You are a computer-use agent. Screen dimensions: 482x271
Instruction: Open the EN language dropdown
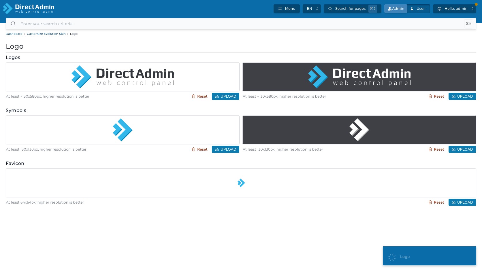coord(312,9)
